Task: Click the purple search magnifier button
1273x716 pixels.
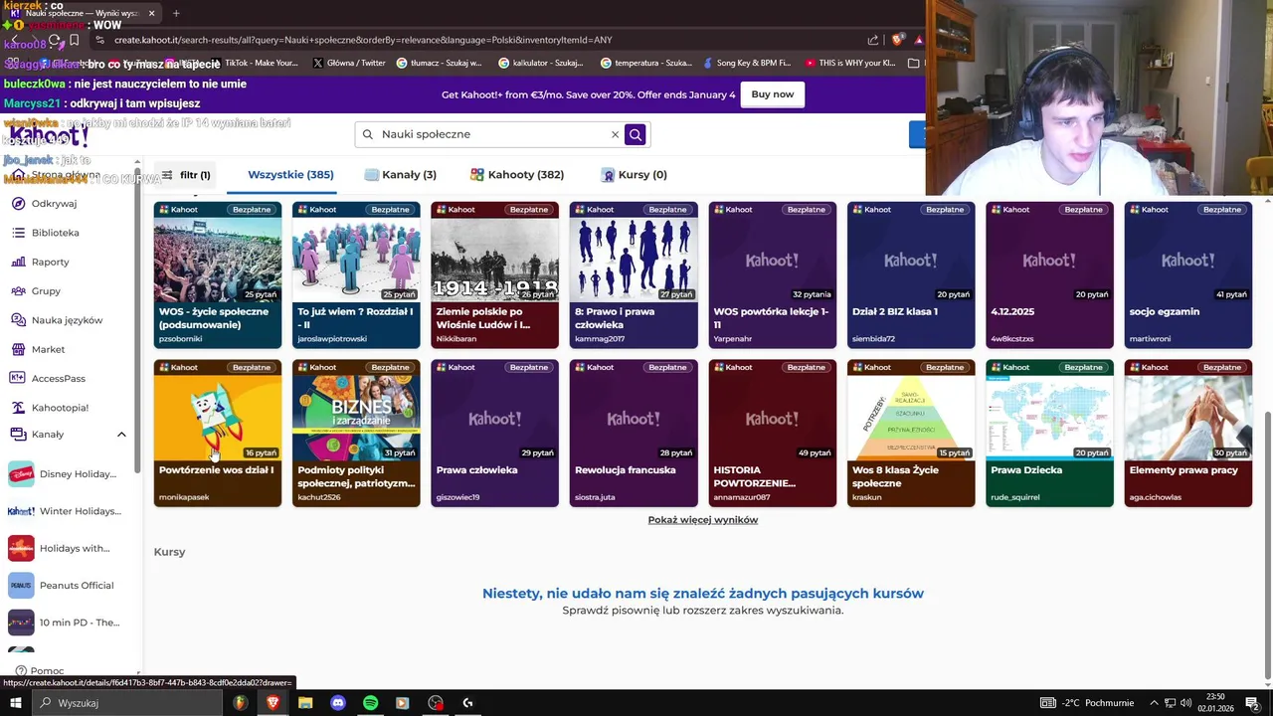Action: [636, 134]
